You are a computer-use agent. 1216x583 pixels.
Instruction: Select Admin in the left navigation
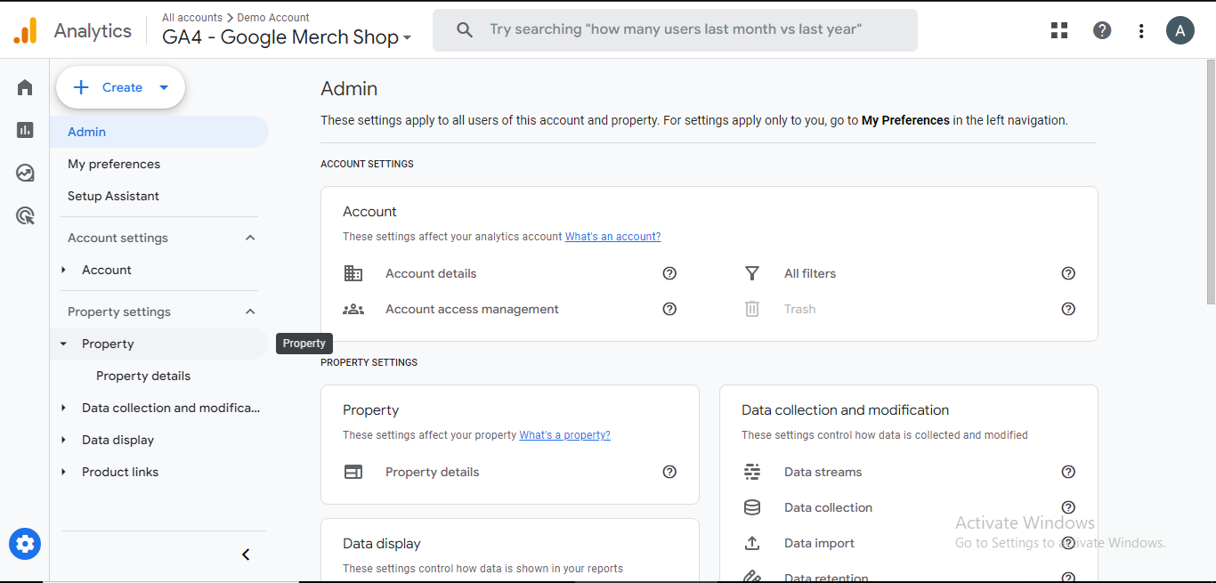click(x=159, y=132)
